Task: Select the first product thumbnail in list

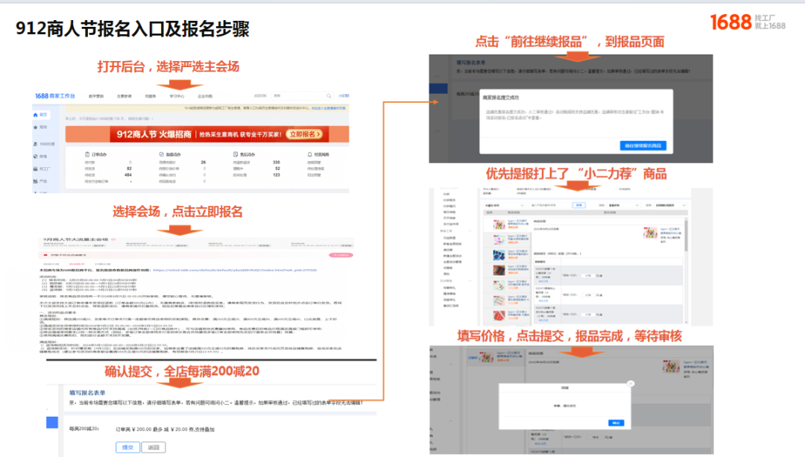Action: click(x=499, y=224)
